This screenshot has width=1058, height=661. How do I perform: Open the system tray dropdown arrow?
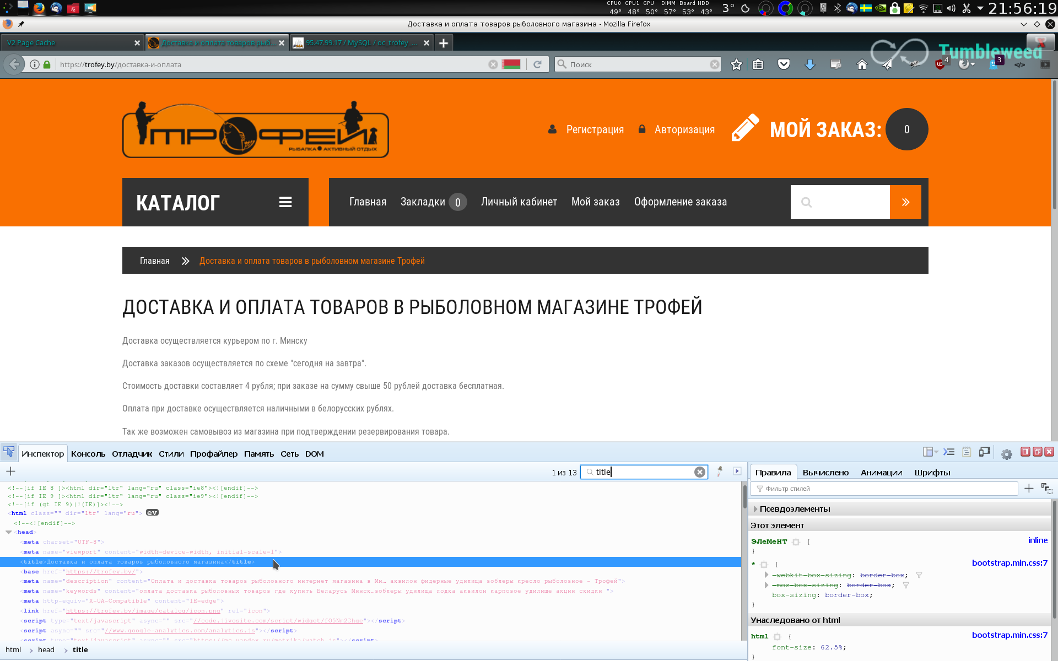click(980, 8)
